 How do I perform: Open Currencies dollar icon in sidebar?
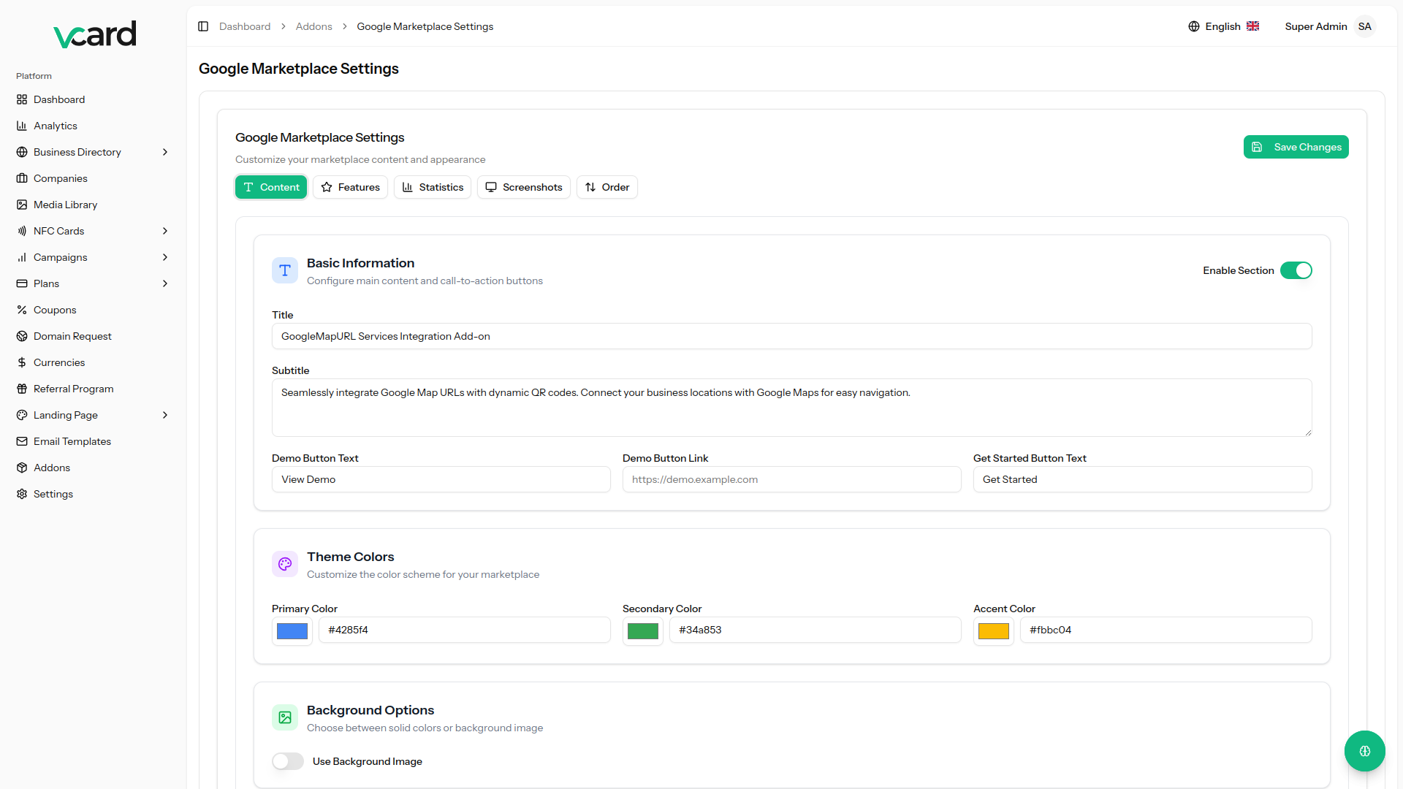pyautogui.click(x=22, y=362)
